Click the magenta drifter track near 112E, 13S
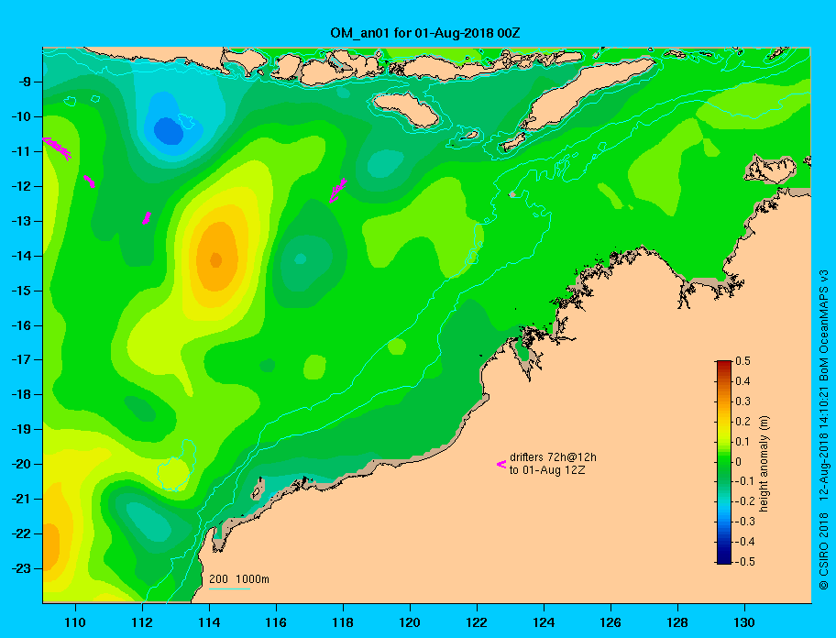 tap(146, 217)
